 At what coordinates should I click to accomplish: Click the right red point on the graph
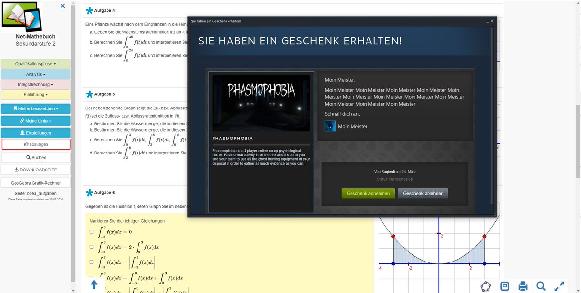(484, 236)
